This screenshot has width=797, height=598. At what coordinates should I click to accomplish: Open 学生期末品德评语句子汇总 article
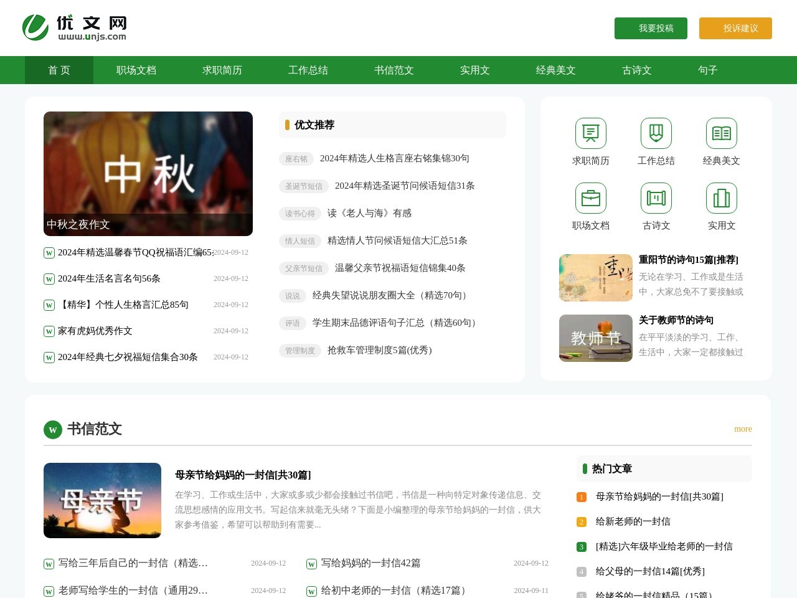396,323
